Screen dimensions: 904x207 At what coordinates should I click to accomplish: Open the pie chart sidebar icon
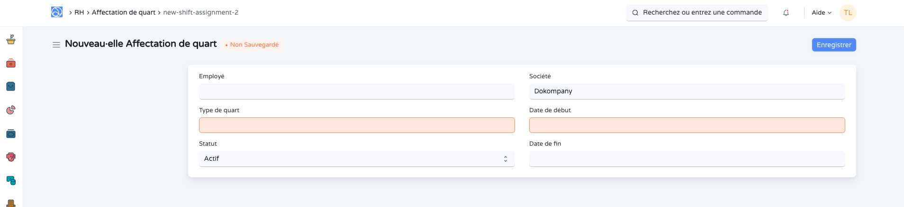(x=11, y=110)
